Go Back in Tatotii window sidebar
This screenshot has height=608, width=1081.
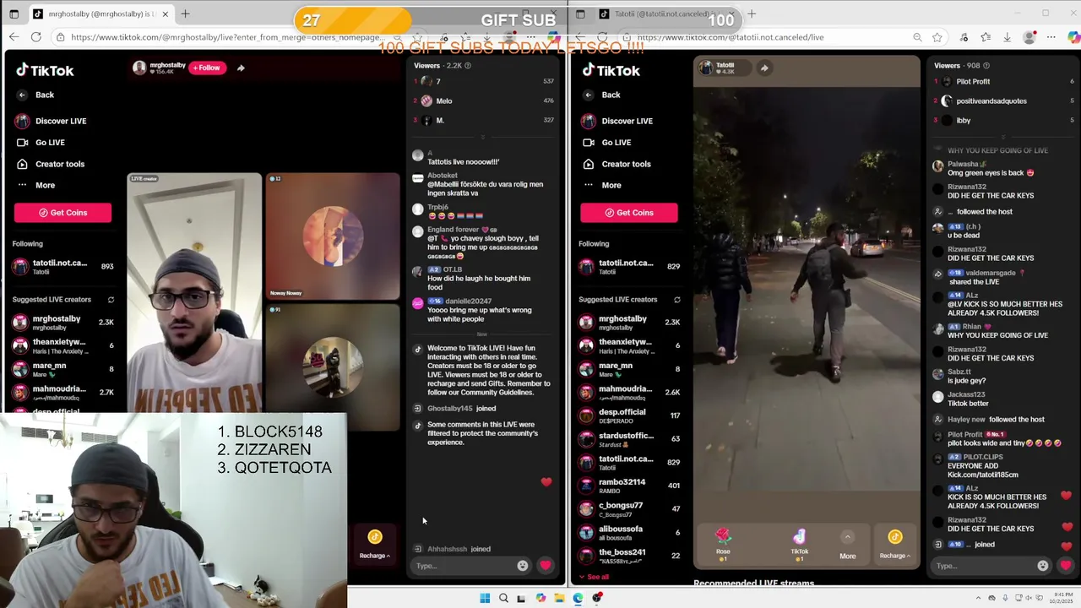pos(603,95)
